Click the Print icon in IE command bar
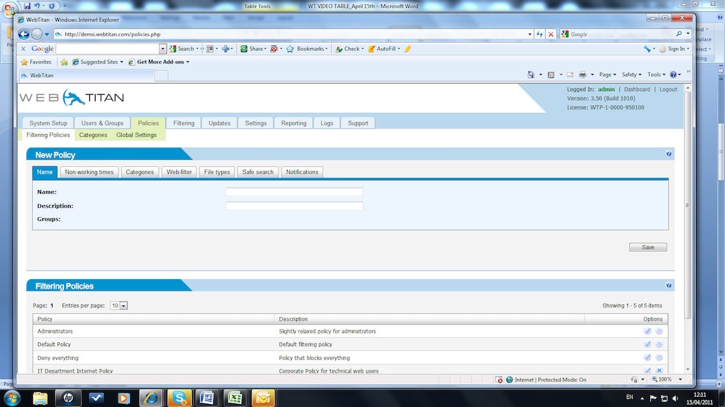The height and width of the screenshot is (407, 725). [582, 75]
